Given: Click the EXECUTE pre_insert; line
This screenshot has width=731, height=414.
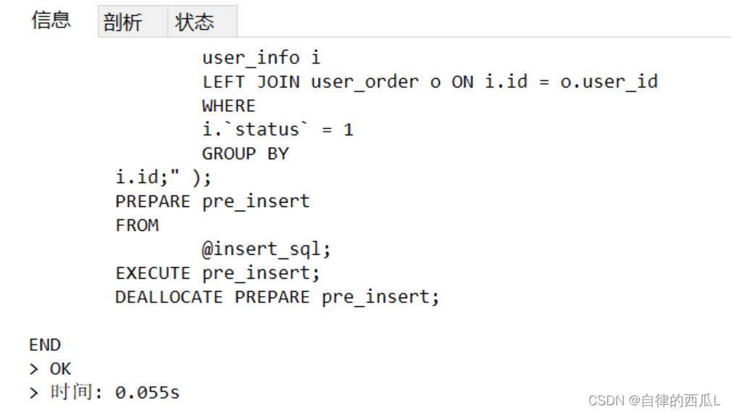Looking at the screenshot, I should point(218,273).
